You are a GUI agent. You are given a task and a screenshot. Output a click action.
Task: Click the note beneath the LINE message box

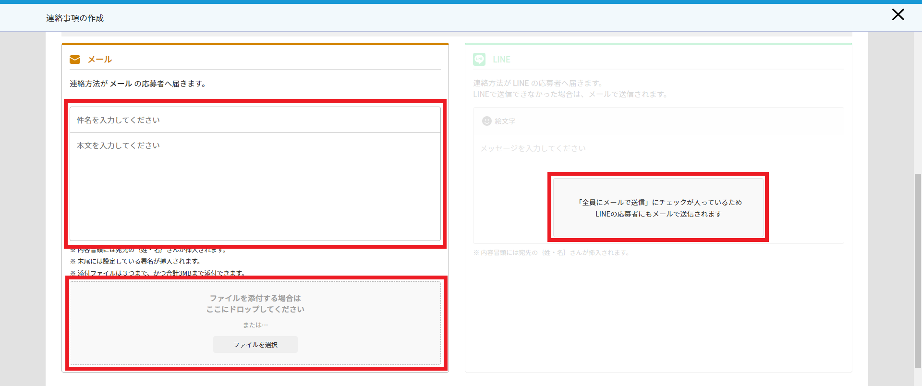click(551, 253)
